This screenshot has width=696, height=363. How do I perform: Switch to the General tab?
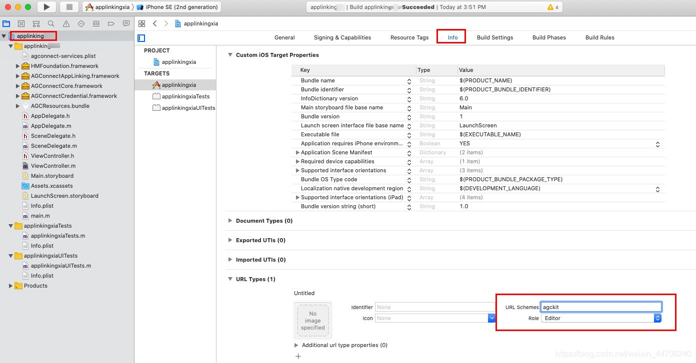[x=284, y=37]
